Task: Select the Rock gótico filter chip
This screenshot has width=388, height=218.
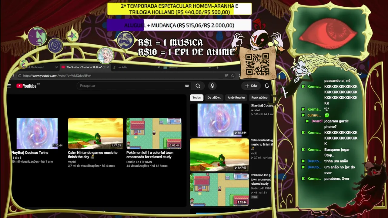Action: 259,97
